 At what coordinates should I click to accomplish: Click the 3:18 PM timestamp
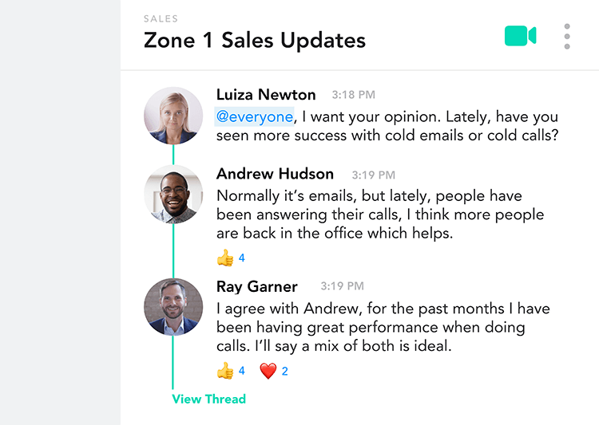click(x=353, y=95)
